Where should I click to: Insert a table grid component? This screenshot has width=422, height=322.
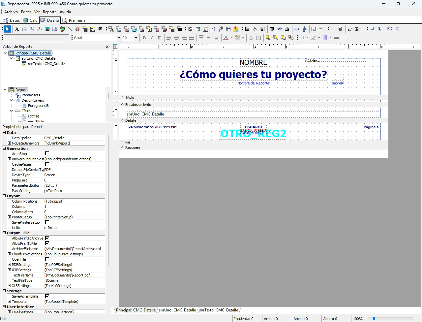tap(228, 29)
